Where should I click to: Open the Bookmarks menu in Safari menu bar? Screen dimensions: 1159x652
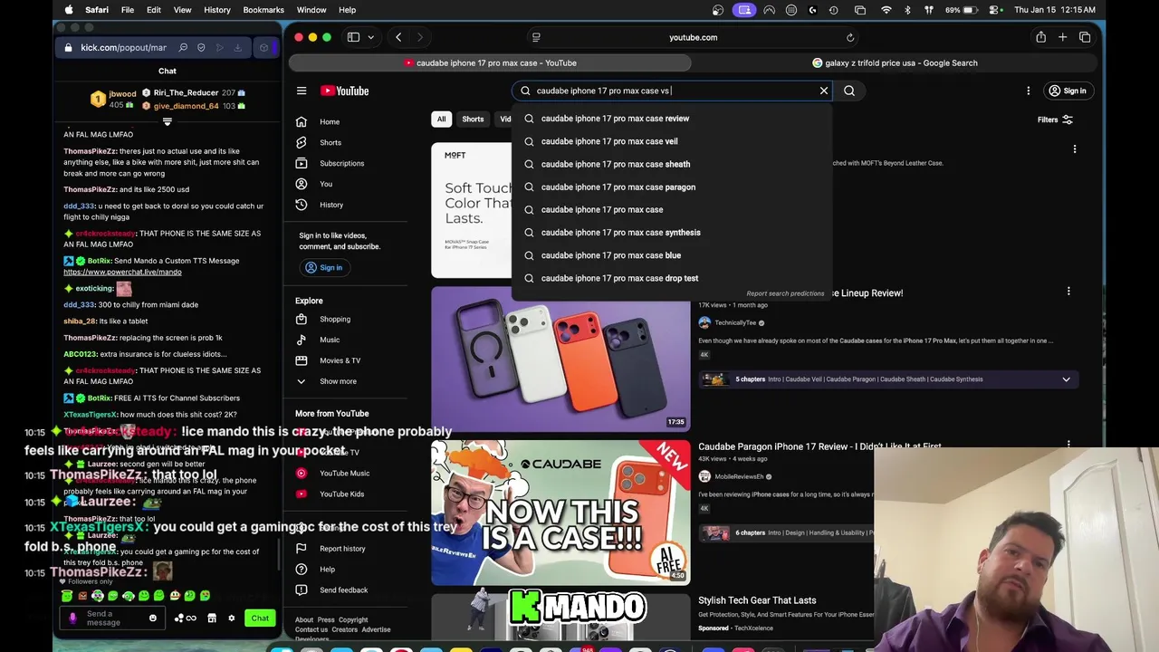tap(263, 10)
